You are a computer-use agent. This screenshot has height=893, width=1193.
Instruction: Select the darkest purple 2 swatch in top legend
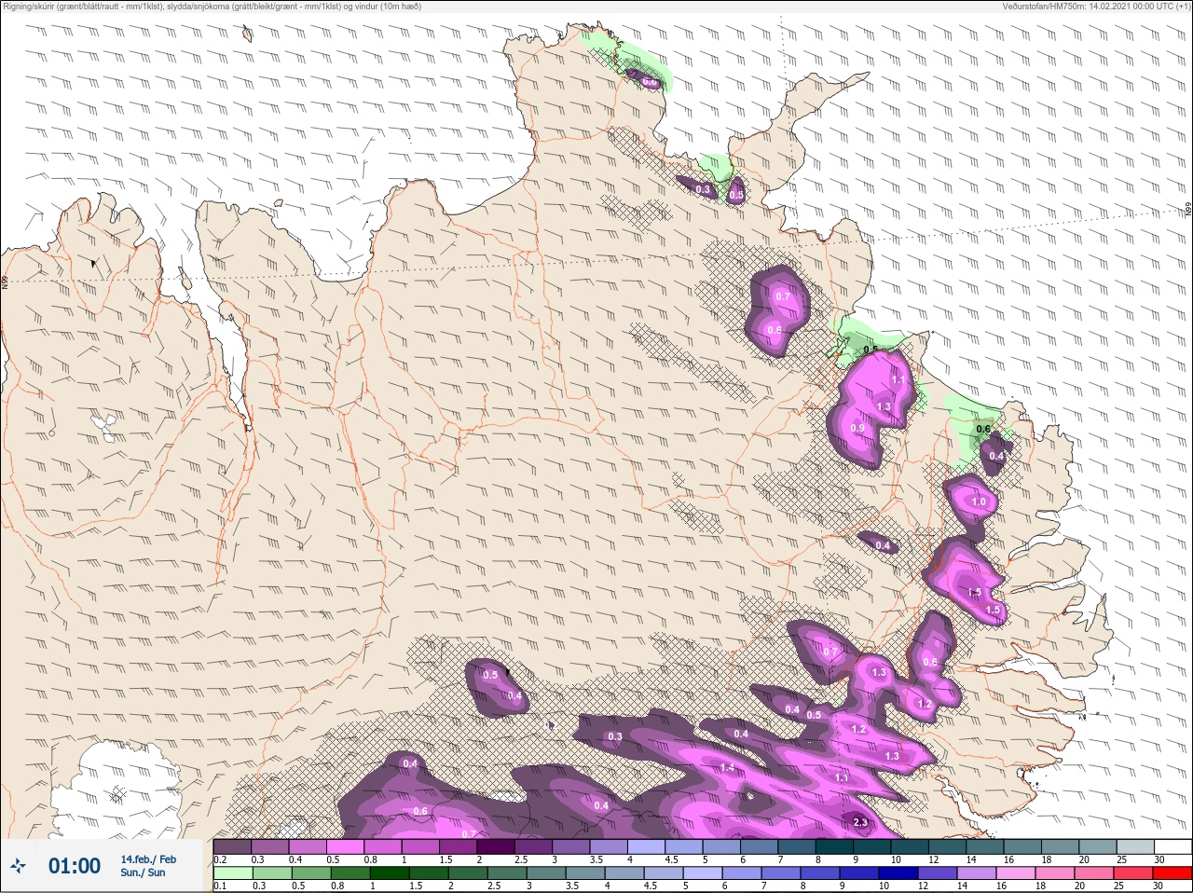tap(496, 846)
